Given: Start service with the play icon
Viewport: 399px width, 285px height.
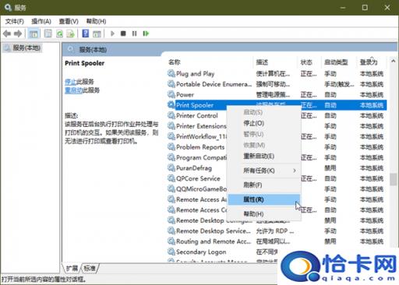Looking at the screenshot, I should coord(112,33).
